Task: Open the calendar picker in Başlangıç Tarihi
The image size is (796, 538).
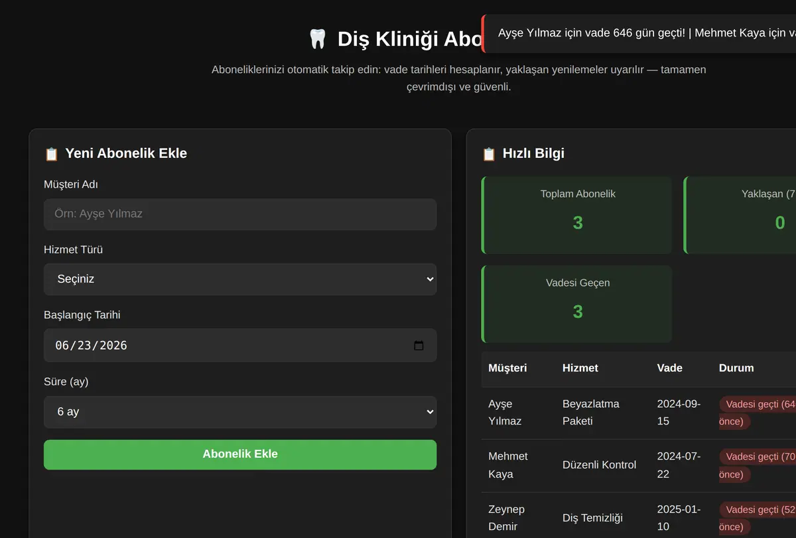Action: 419,346
